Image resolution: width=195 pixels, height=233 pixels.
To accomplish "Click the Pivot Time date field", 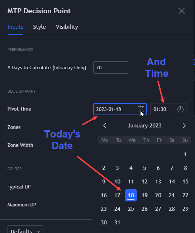I will pos(120,109).
